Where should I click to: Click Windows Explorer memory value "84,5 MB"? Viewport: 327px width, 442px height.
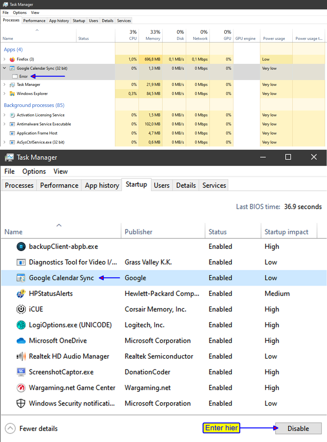(153, 94)
